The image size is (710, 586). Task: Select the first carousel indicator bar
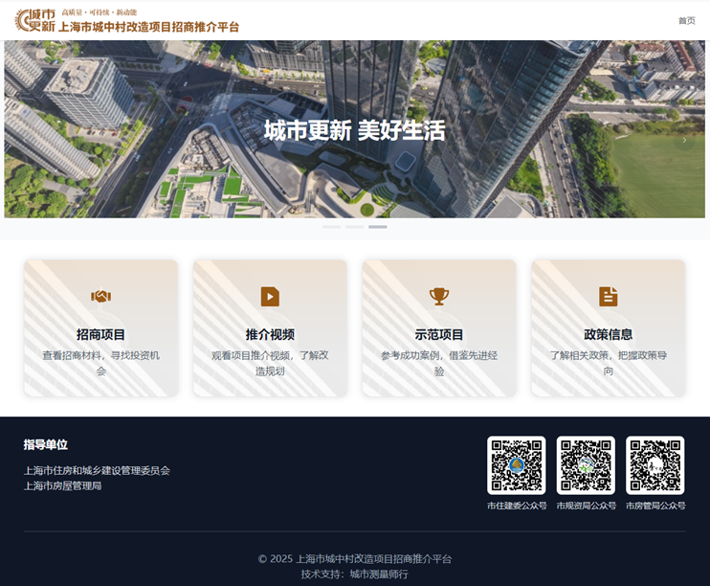[332, 227]
